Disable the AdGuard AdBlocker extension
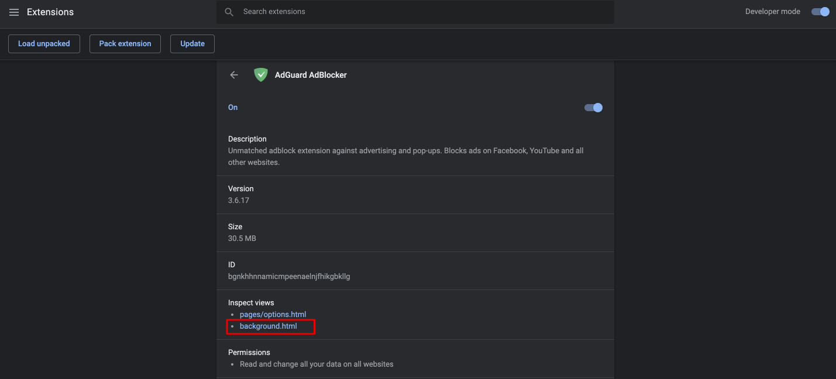 [593, 107]
